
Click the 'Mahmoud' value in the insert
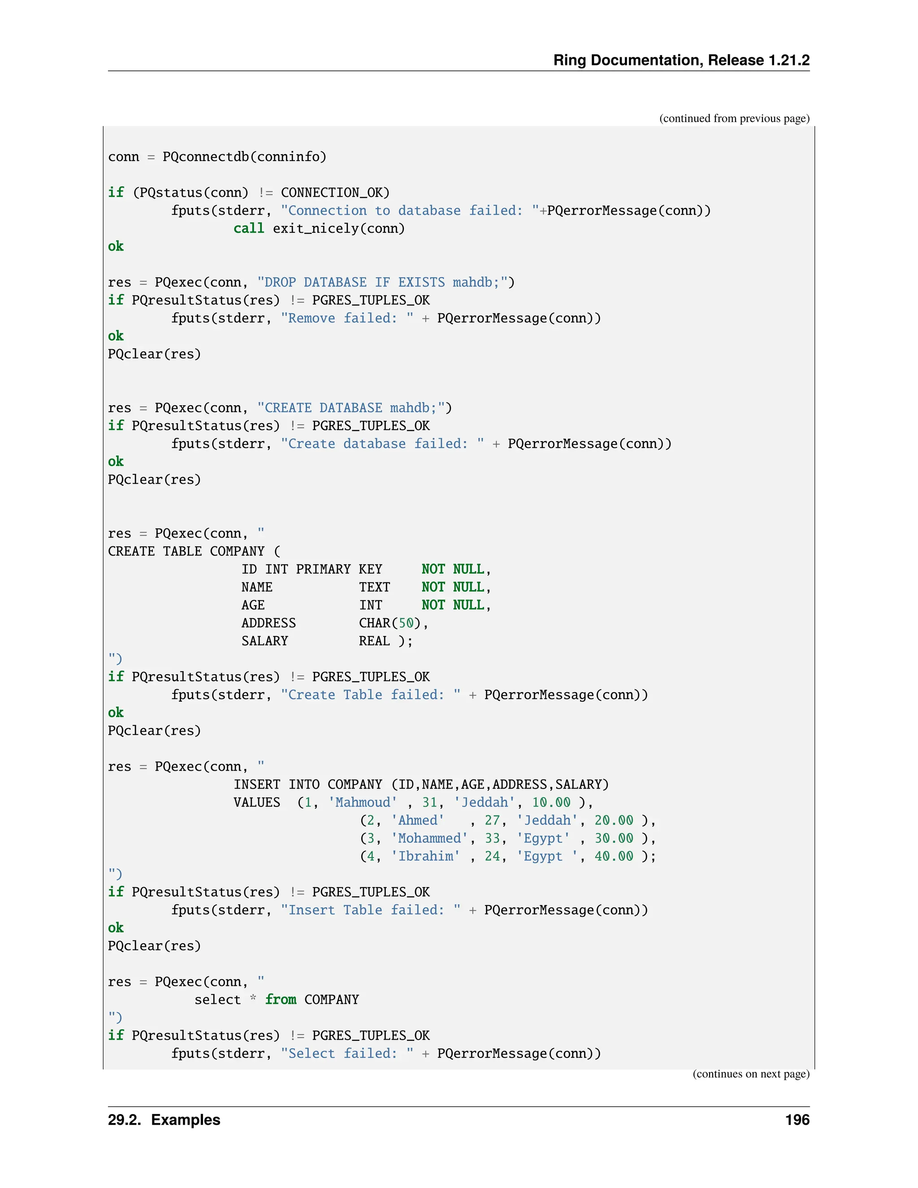pos(363,803)
